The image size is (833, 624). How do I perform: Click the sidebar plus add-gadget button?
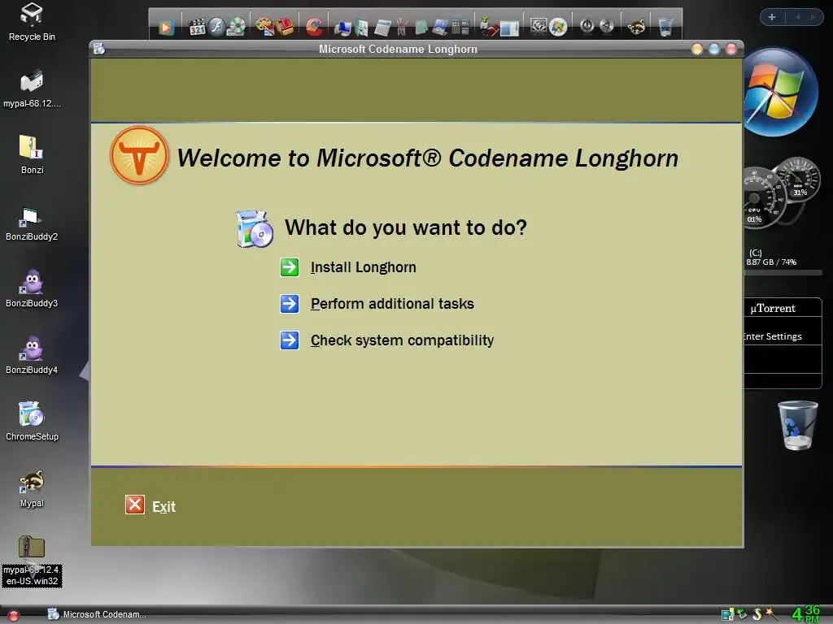(772, 17)
